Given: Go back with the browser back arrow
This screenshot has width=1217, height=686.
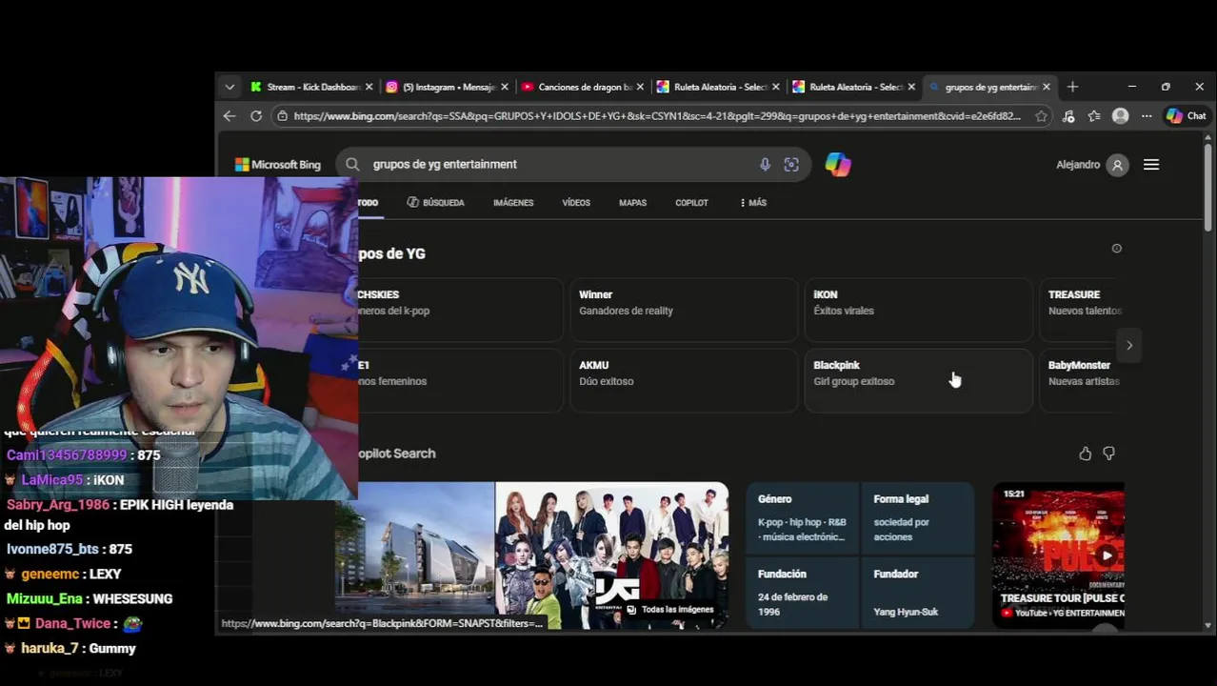Looking at the screenshot, I should point(229,116).
